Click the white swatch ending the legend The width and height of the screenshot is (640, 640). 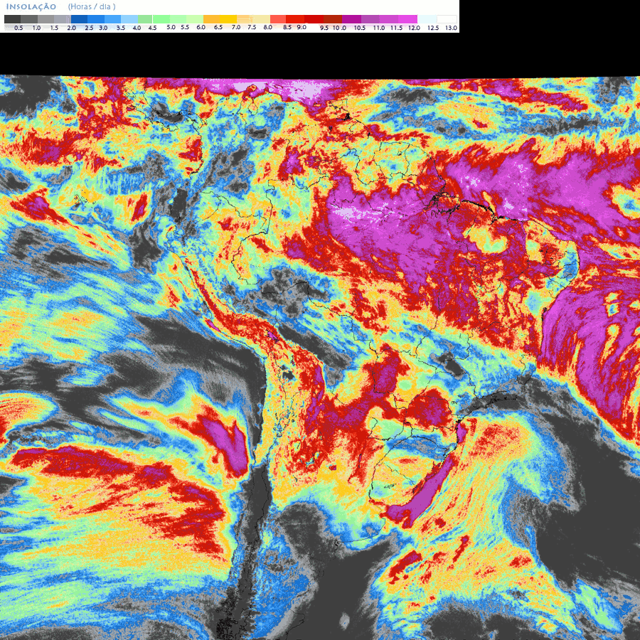point(447,19)
